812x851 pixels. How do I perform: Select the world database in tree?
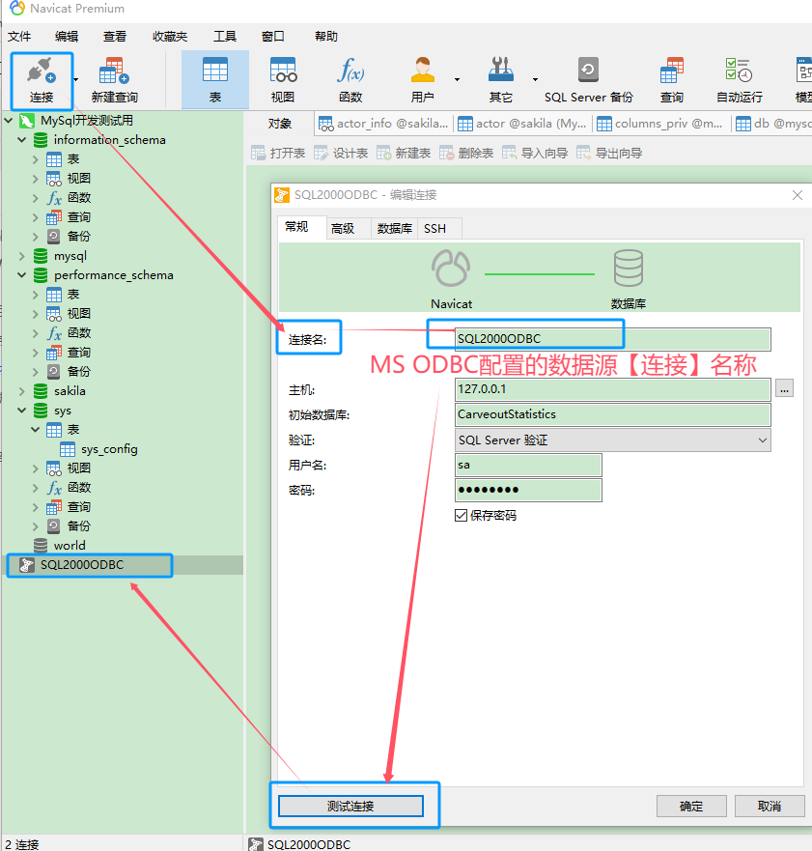coord(70,545)
